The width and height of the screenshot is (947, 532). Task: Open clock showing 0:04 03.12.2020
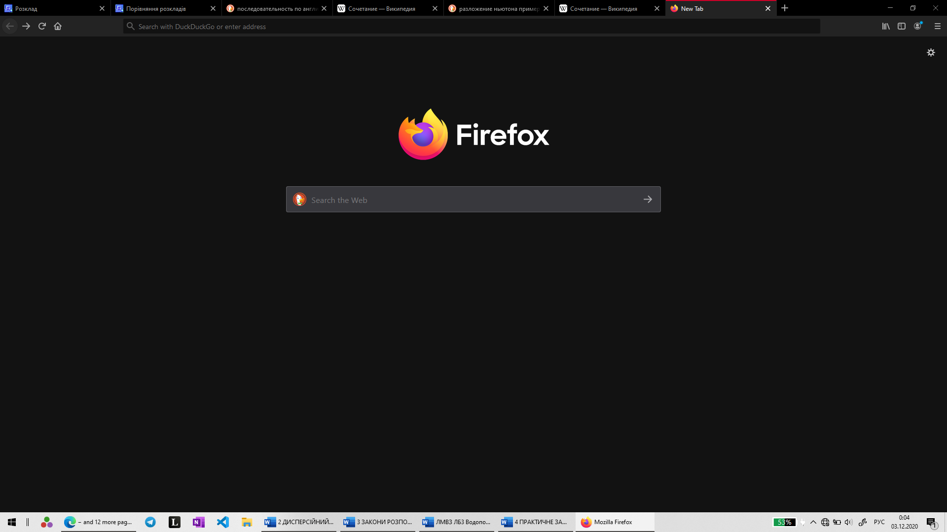point(904,522)
